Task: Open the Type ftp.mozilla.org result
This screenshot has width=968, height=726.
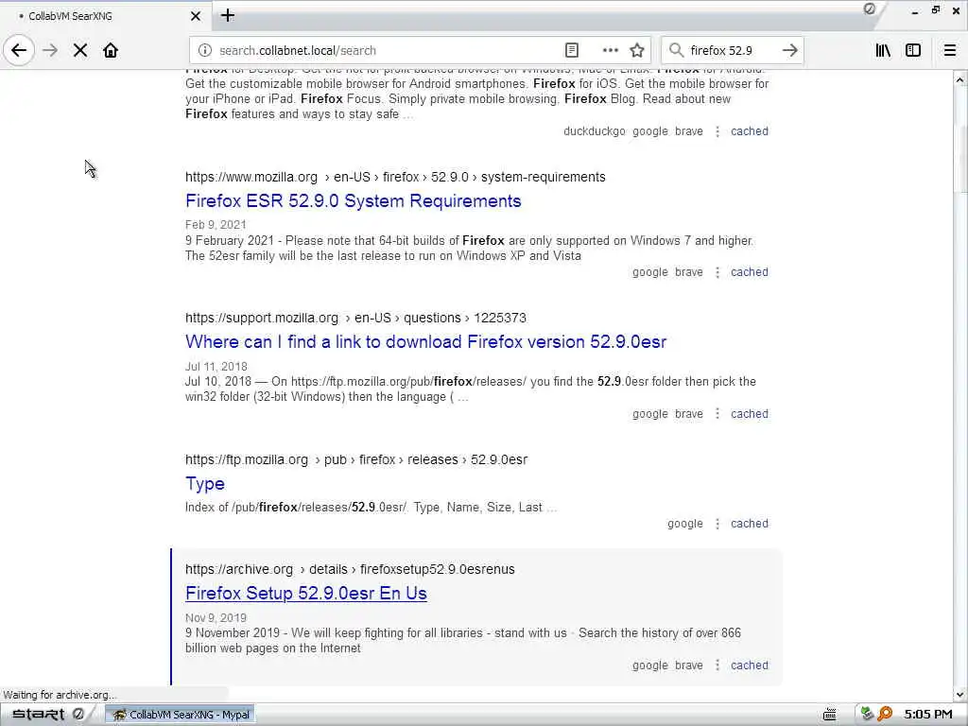Action: tap(205, 483)
